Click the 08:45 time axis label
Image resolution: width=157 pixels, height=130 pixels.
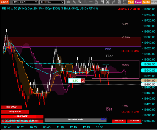click(47, 127)
